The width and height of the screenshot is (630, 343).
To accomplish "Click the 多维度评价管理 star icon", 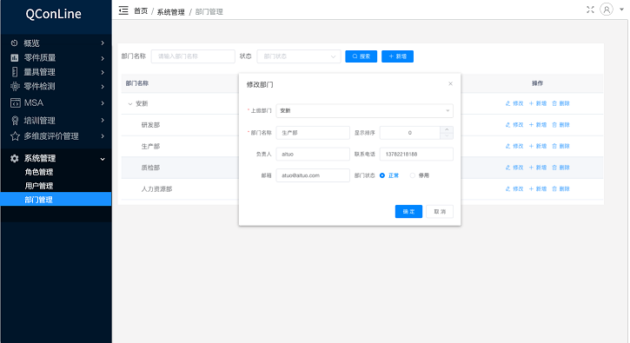I will point(15,136).
